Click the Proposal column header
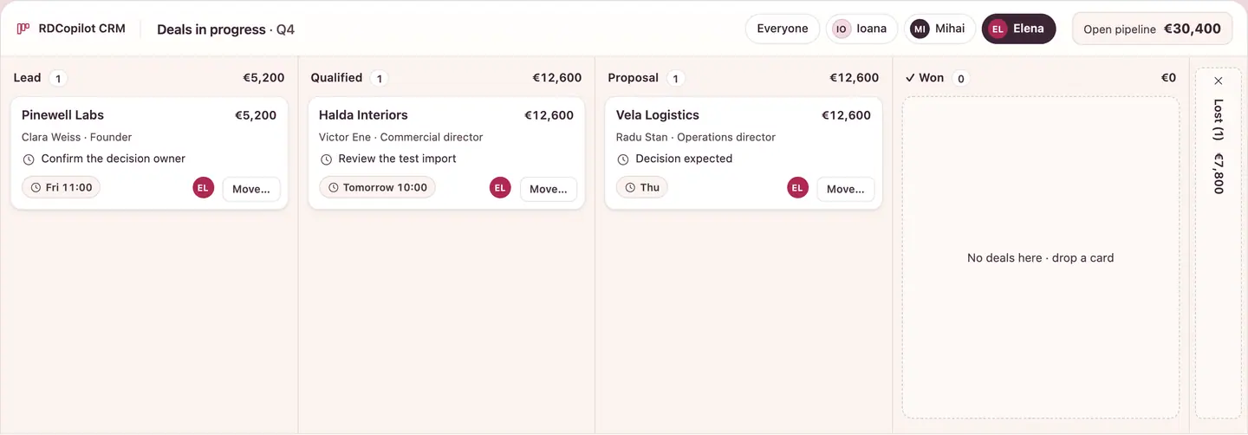The height and width of the screenshot is (435, 1248). point(634,78)
